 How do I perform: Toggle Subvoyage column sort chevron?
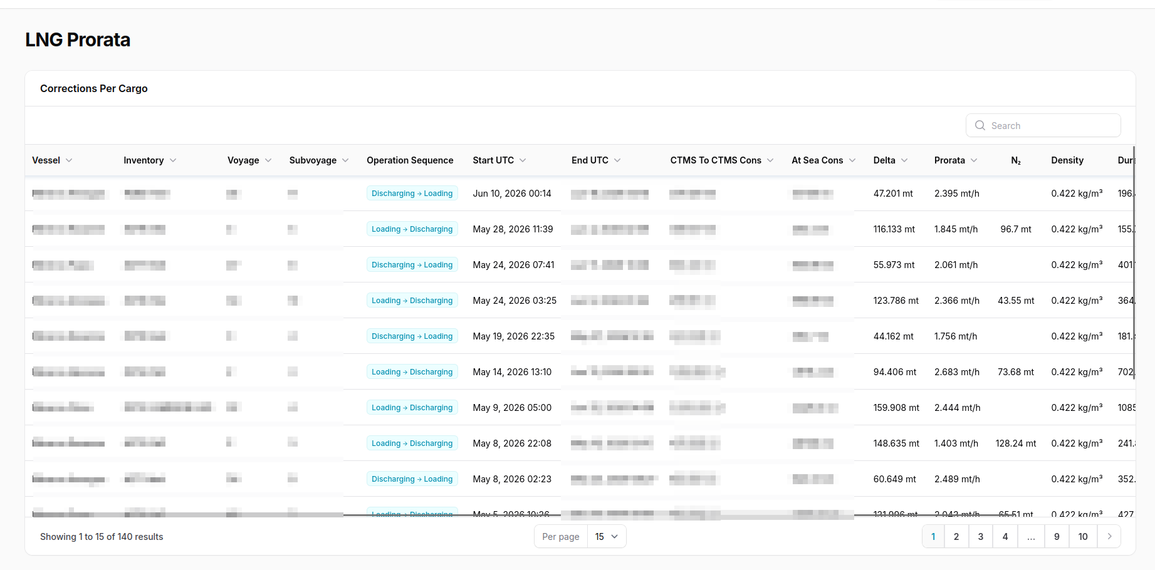(345, 160)
